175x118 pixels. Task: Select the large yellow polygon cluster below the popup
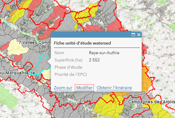[109, 105]
